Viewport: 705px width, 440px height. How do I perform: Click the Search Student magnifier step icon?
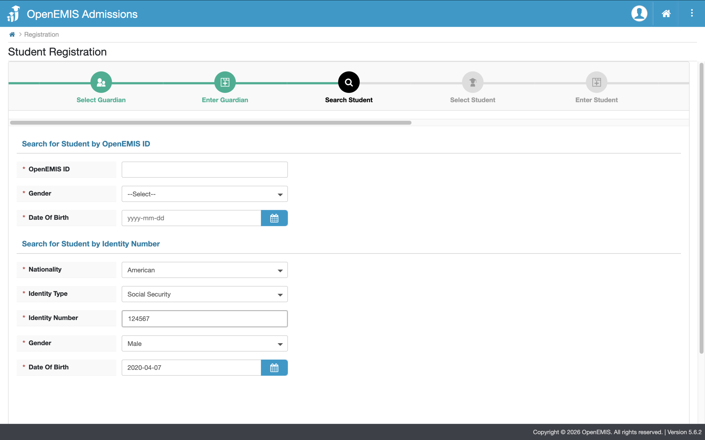[349, 82]
